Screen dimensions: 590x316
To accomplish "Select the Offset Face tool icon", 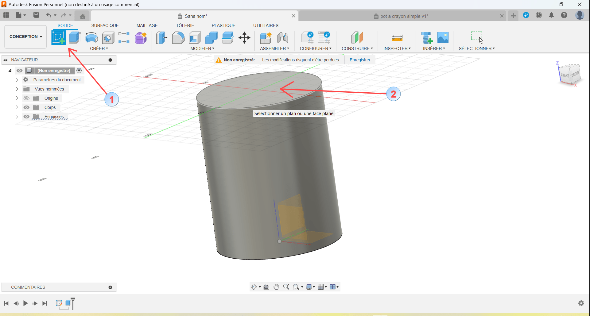I will tap(228, 38).
